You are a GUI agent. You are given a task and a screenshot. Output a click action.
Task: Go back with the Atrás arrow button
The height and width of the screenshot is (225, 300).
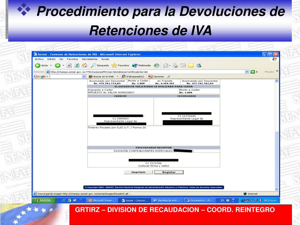point(41,65)
